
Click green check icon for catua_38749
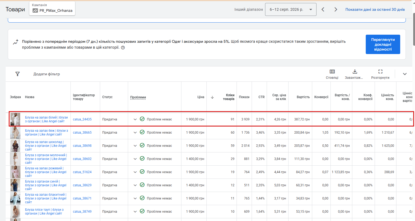click(142, 211)
